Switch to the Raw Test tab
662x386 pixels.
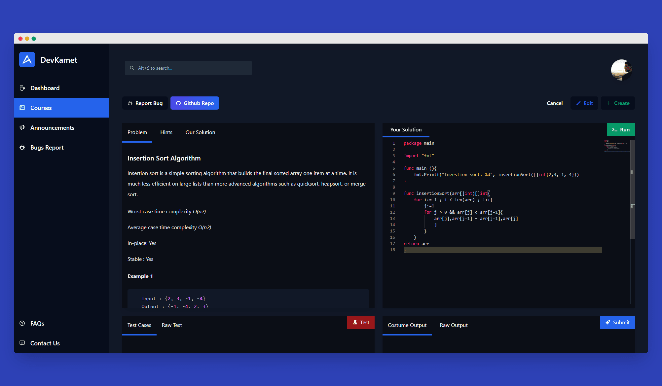coord(172,325)
